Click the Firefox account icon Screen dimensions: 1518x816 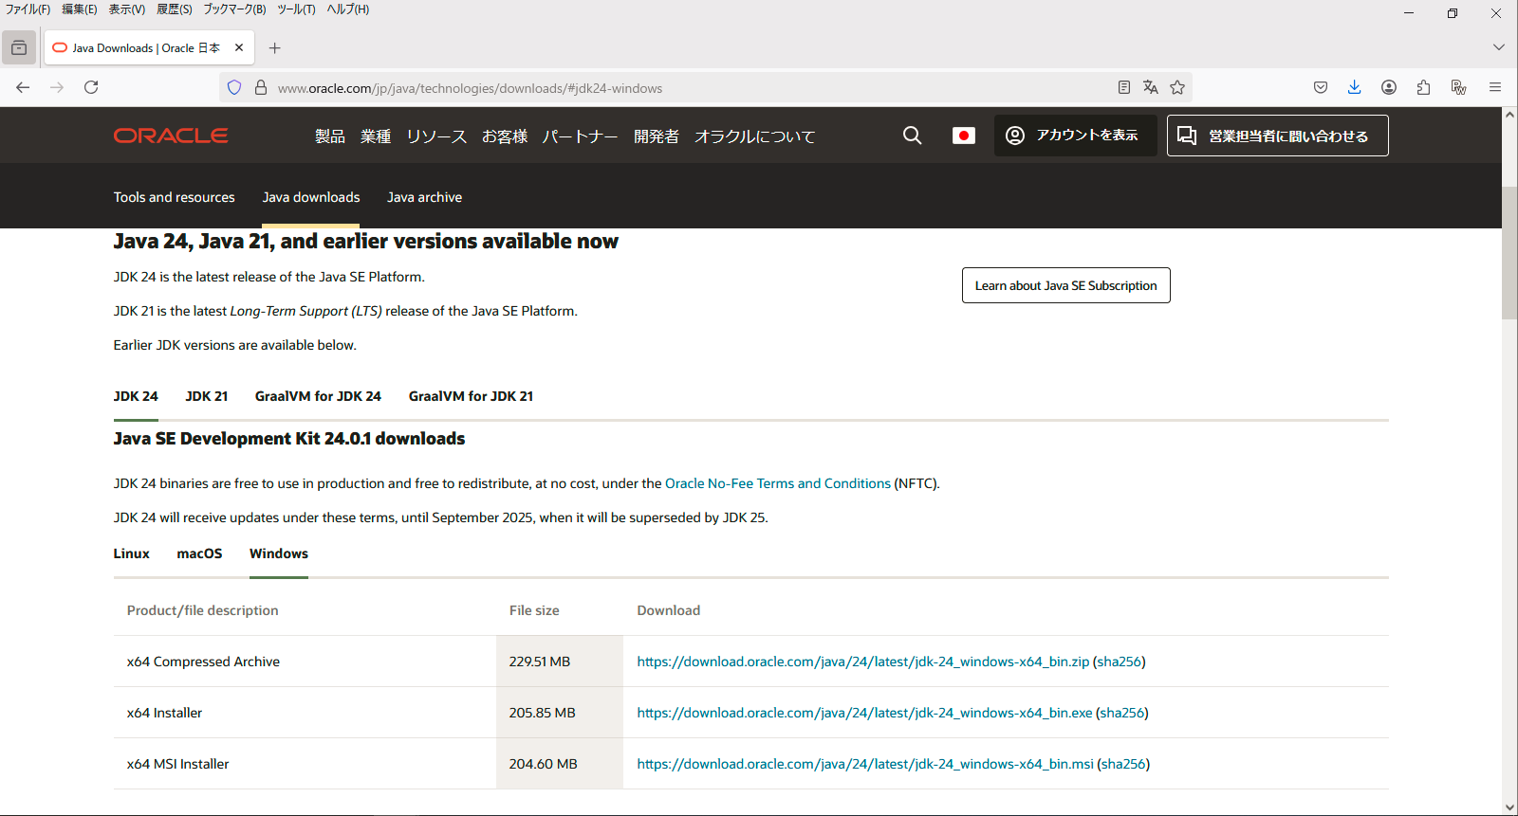click(1389, 87)
